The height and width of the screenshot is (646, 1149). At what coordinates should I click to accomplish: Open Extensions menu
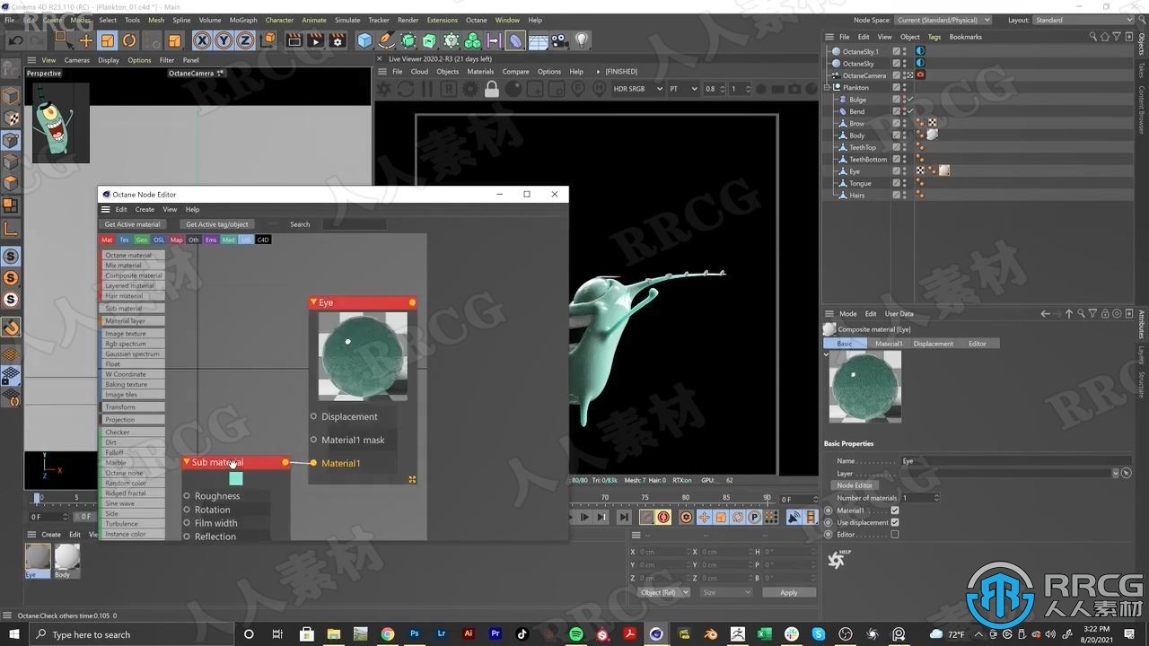[x=442, y=20]
